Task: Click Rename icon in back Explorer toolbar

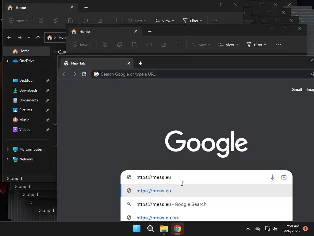Action: click(85, 21)
